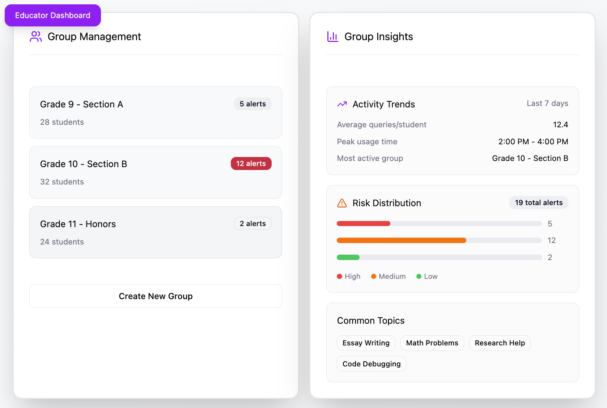Screen dimensions: 607x408
Task: Click the Educator Dashboard badge
Action: click(x=52, y=15)
